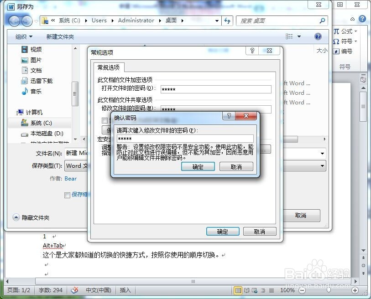Viewport: 371px width, 299px height.
Task: Select 系统 (C:) drive
Action: pyautogui.click(x=40, y=123)
